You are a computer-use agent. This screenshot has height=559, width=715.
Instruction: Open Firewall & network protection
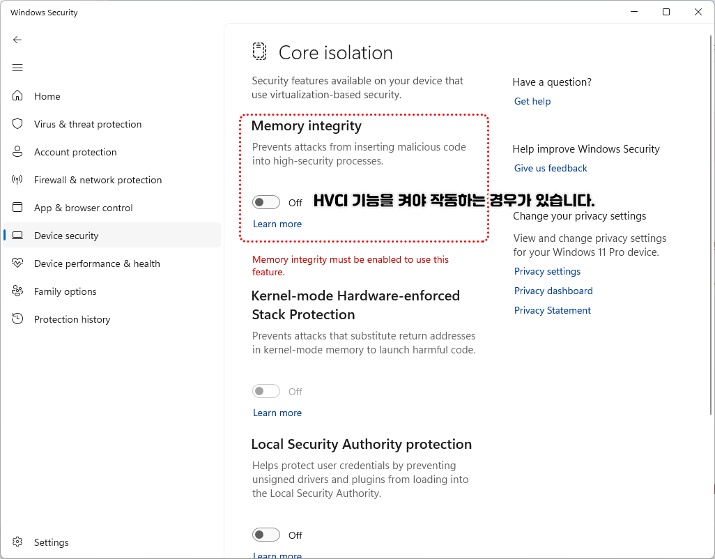112,180
